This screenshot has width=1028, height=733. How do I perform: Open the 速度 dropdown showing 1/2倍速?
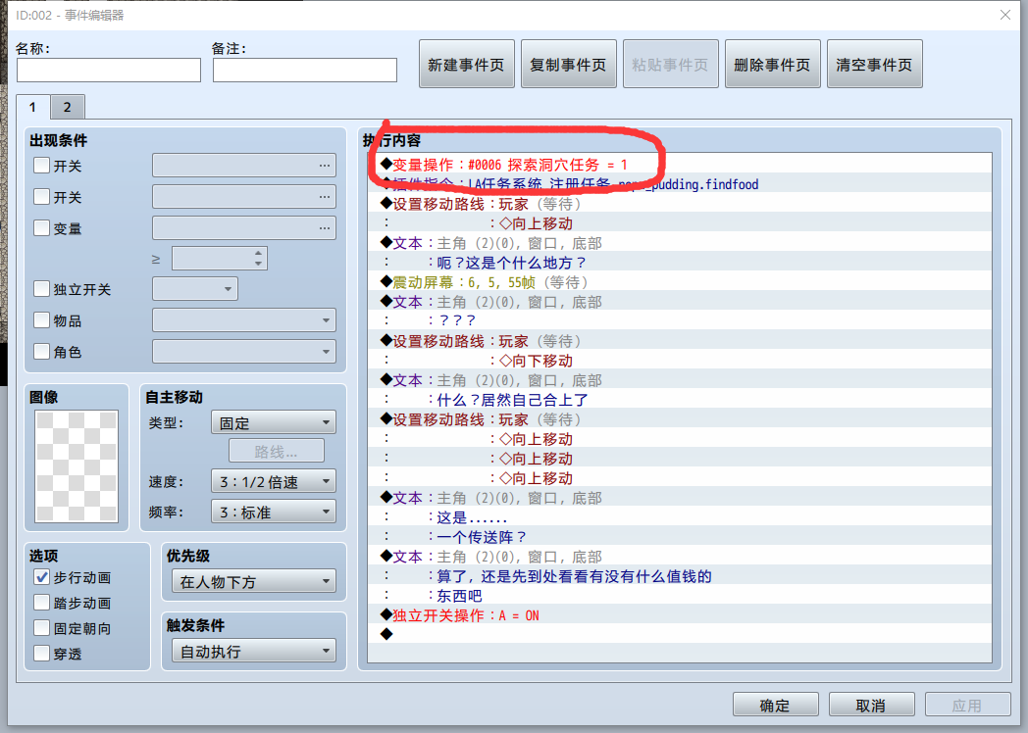274,481
